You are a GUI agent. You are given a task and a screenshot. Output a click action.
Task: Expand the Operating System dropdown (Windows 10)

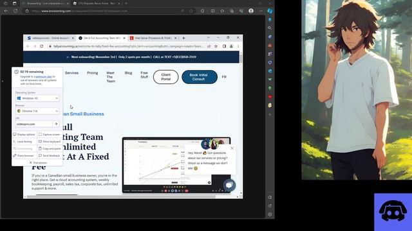coord(37,98)
